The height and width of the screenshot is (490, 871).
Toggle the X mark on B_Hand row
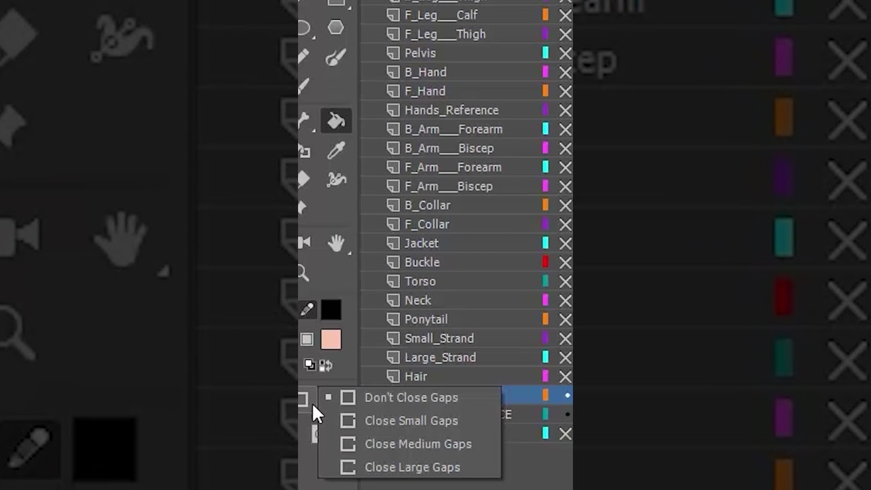pos(565,71)
